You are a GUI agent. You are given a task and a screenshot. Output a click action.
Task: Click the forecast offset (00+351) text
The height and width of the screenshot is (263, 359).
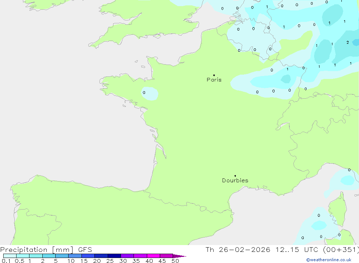[340, 250]
